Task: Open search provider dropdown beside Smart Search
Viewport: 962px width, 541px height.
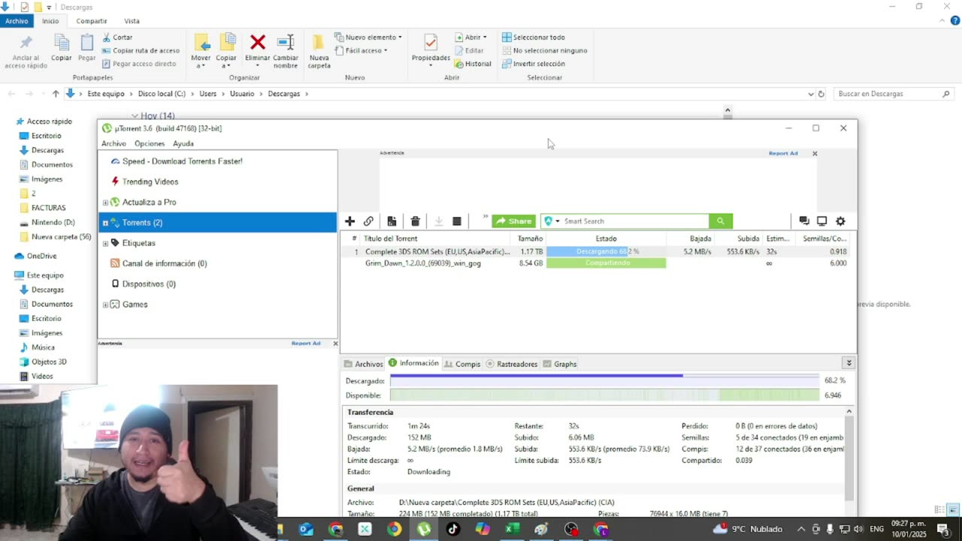Action: (552, 221)
